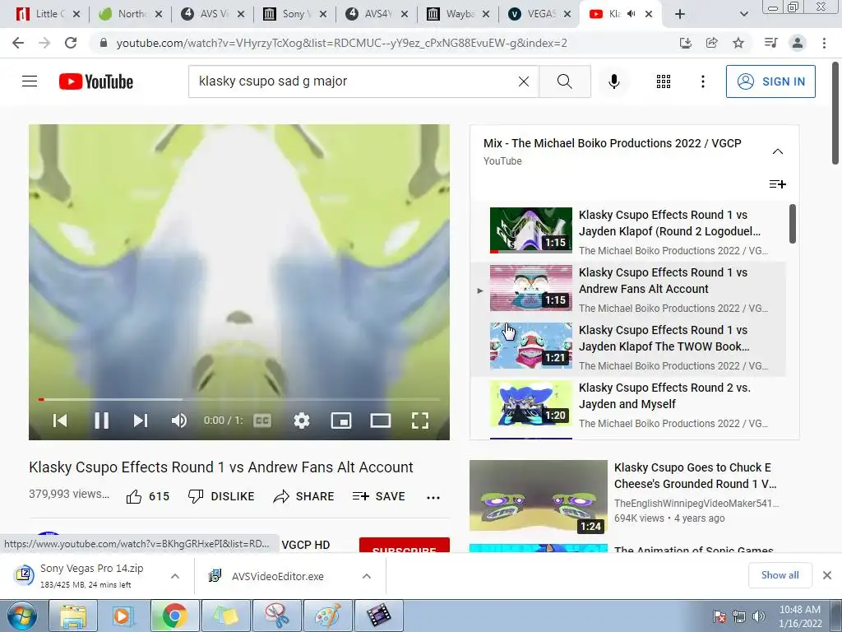The image size is (842, 632).
Task: Go to the YouTube home logo
Action: 96,81
